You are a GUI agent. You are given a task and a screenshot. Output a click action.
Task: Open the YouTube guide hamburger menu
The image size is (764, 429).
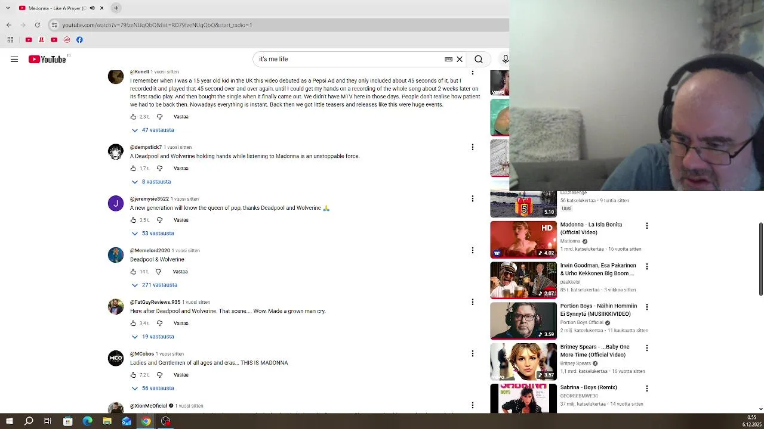click(x=14, y=59)
